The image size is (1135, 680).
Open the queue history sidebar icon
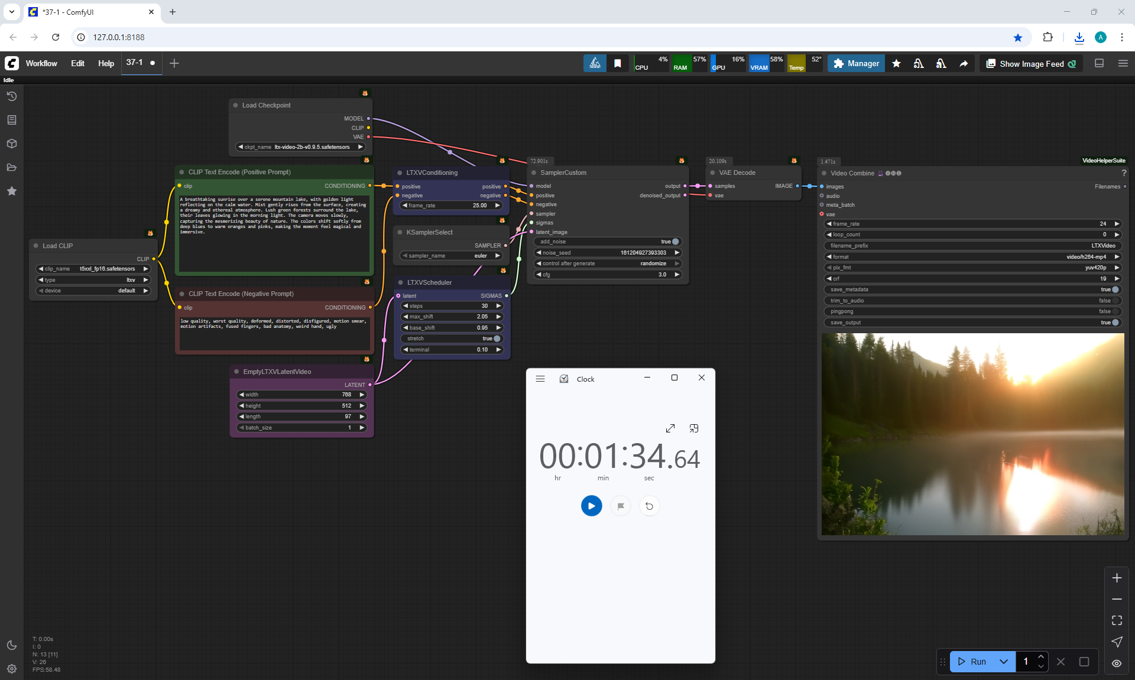click(x=12, y=96)
